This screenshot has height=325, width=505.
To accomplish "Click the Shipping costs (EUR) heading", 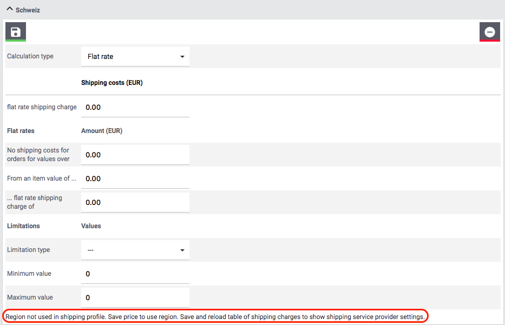I will (x=112, y=83).
